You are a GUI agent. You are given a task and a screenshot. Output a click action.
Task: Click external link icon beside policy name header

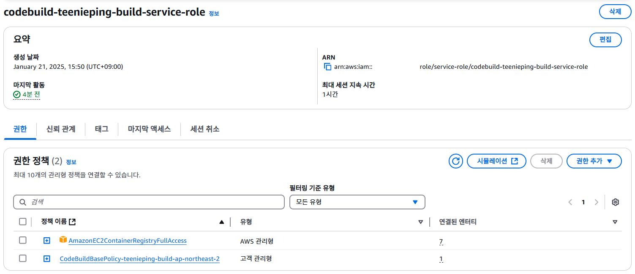(x=72, y=222)
